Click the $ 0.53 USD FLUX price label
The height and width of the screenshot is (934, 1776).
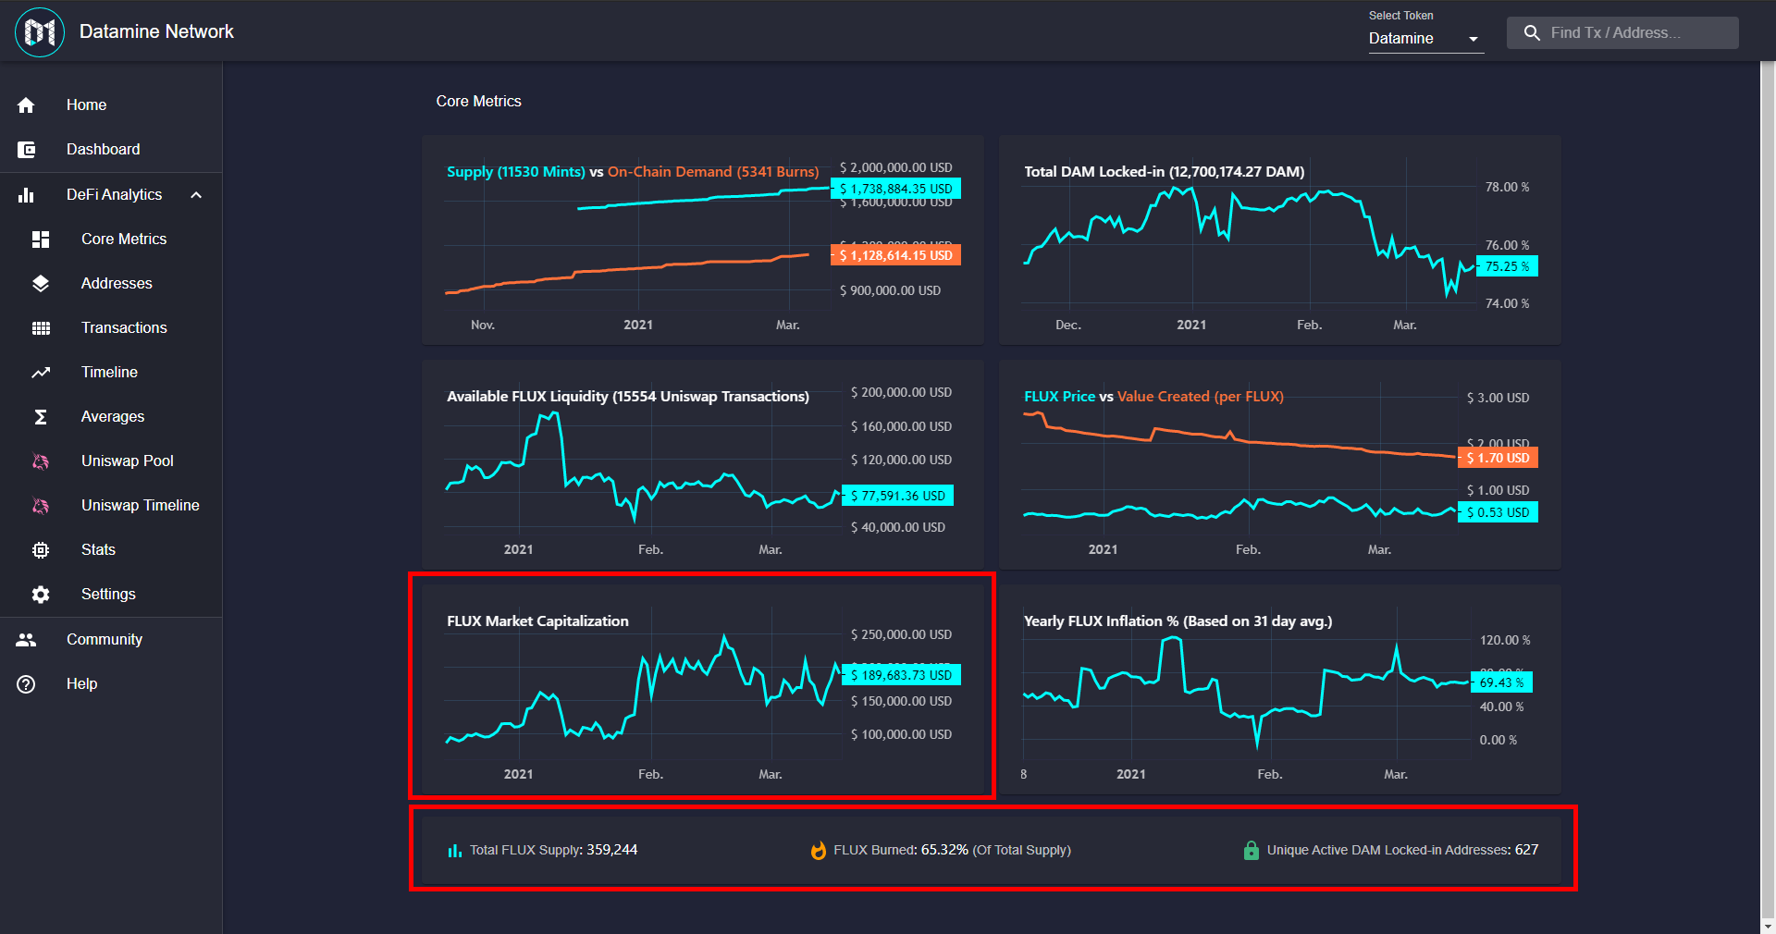coord(1498,513)
